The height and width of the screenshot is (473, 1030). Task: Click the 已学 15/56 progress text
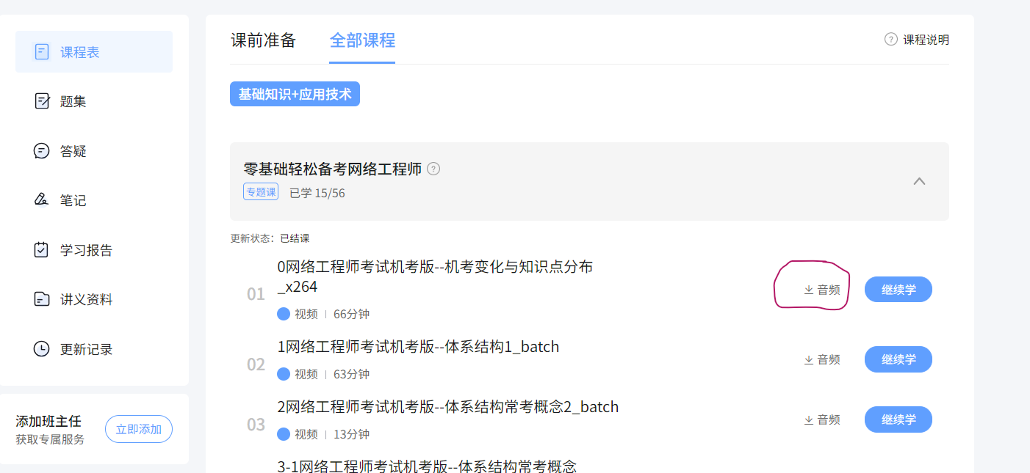(x=317, y=193)
